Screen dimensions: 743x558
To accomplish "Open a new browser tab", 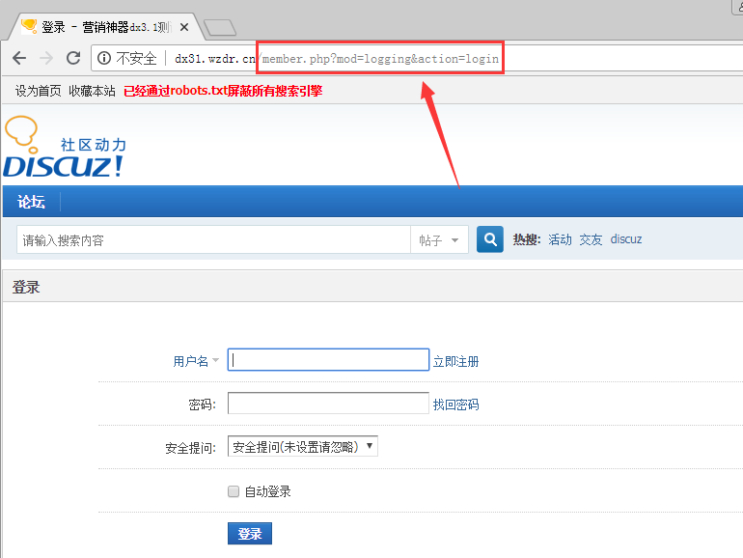I will (x=220, y=27).
